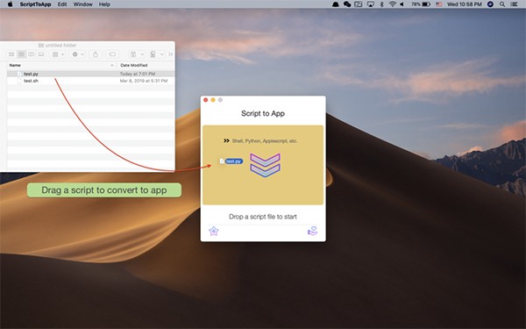Open the AirPlay display menu
Viewport: 526px width, 329px height.
coord(370,4)
